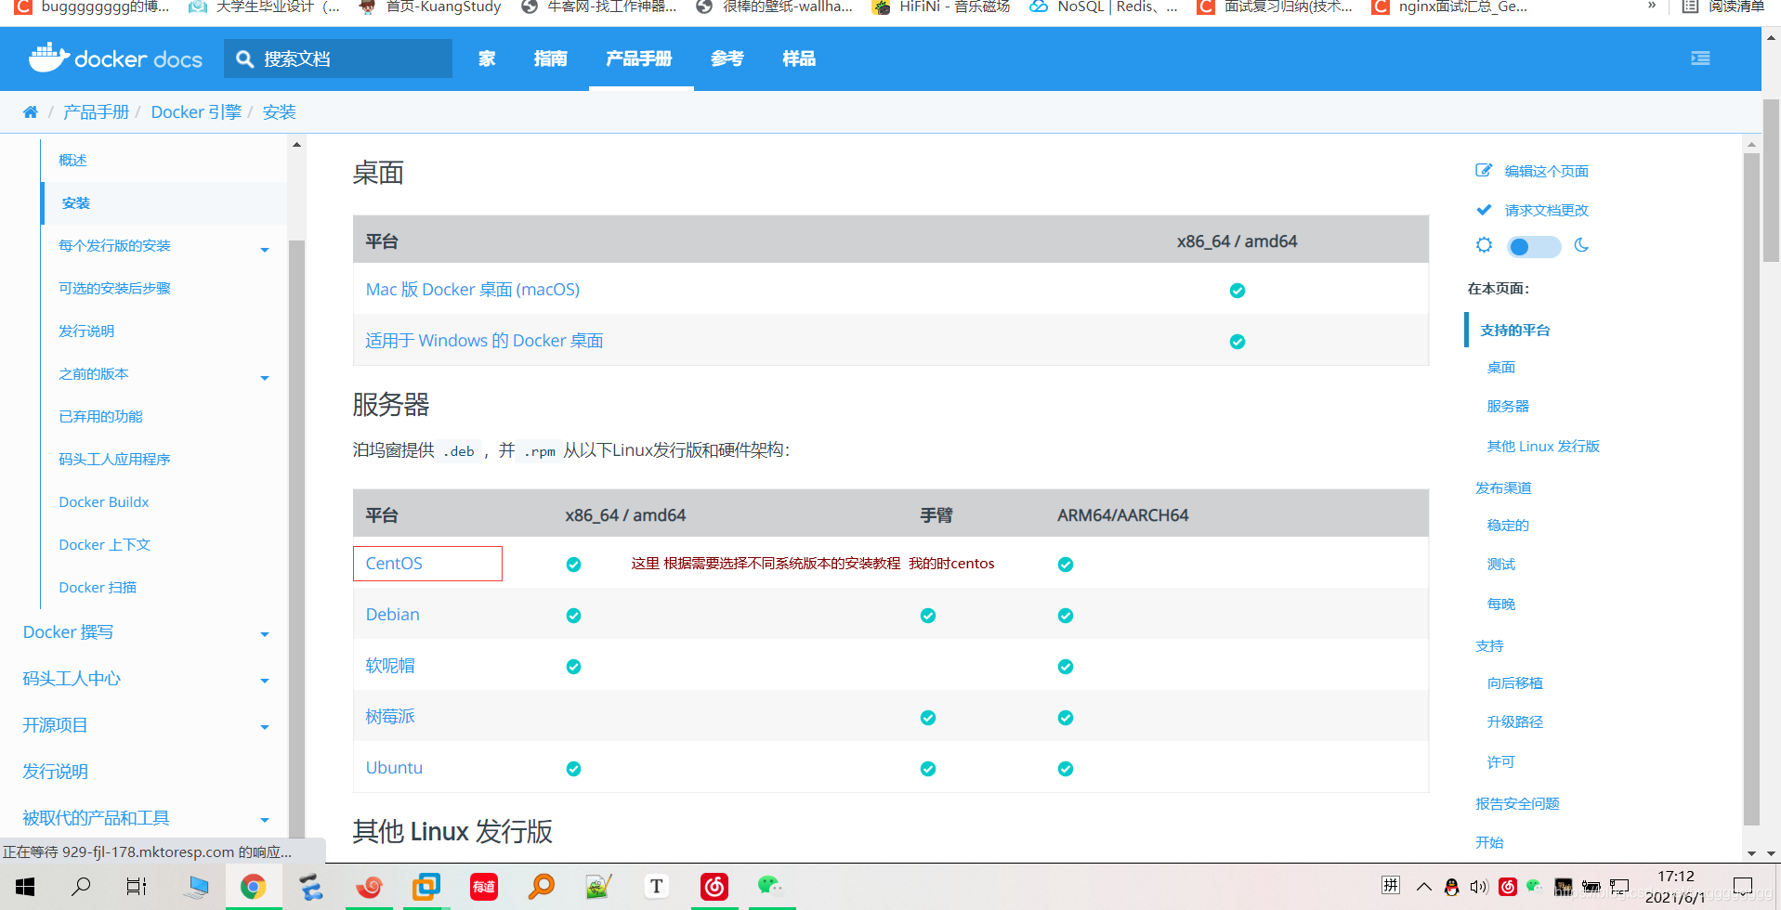Open Notepad++ from the taskbar
This screenshot has height=910, width=1781.
point(598,887)
